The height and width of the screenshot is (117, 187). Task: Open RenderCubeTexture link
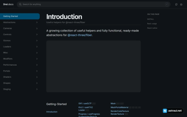coord(120,111)
